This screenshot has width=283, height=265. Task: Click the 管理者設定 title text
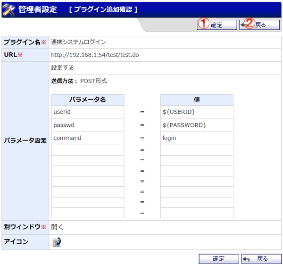click(x=37, y=9)
